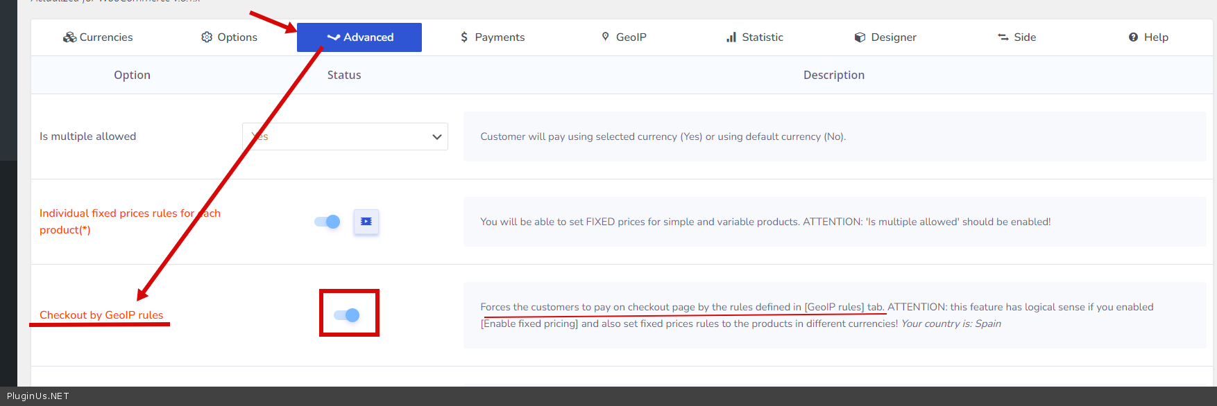Click the Statistic bar chart icon
1217x406 pixels.
pos(731,37)
